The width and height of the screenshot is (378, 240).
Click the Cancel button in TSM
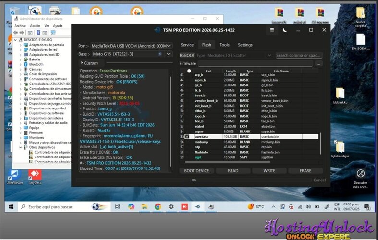319,180
